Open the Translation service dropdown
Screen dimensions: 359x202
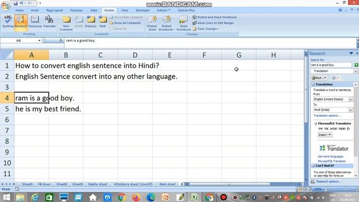click(x=356, y=71)
